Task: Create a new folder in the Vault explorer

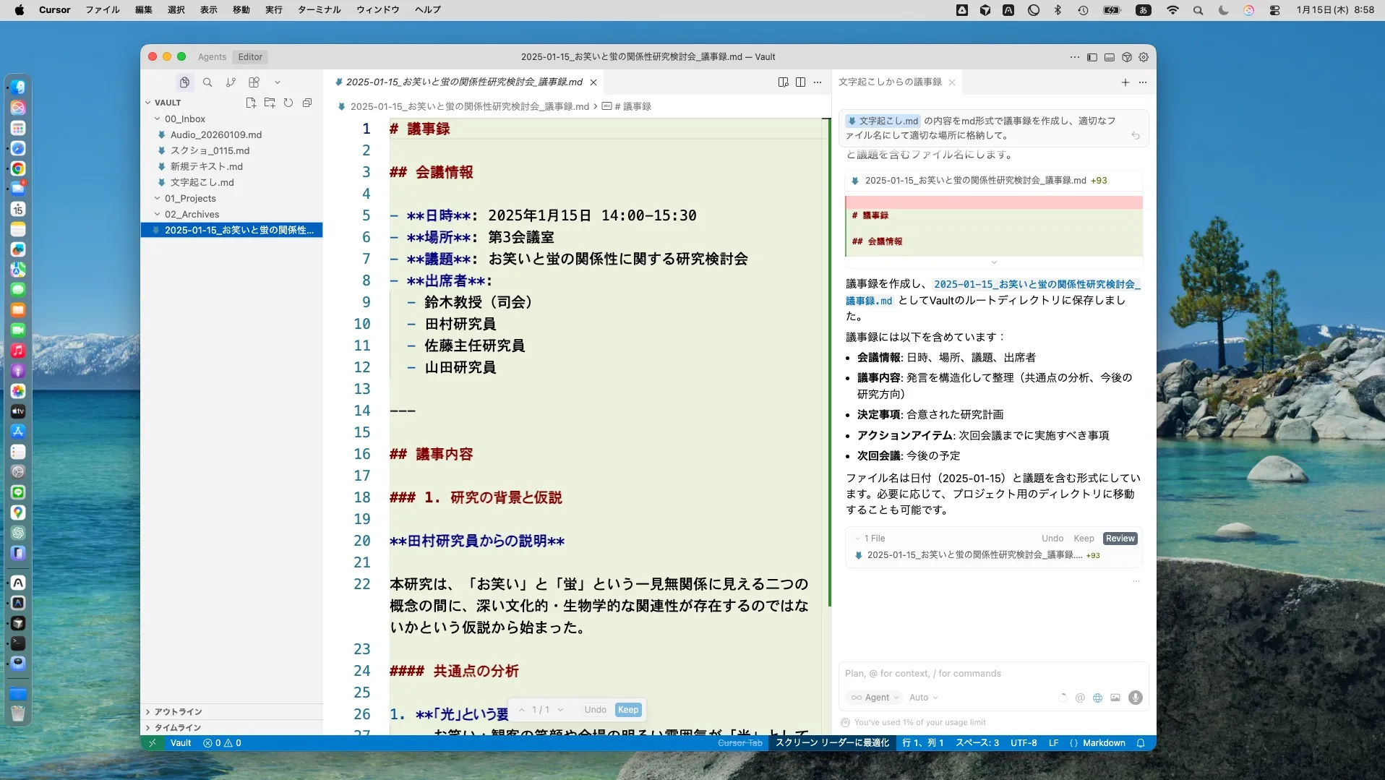Action: (x=269, y=103)
